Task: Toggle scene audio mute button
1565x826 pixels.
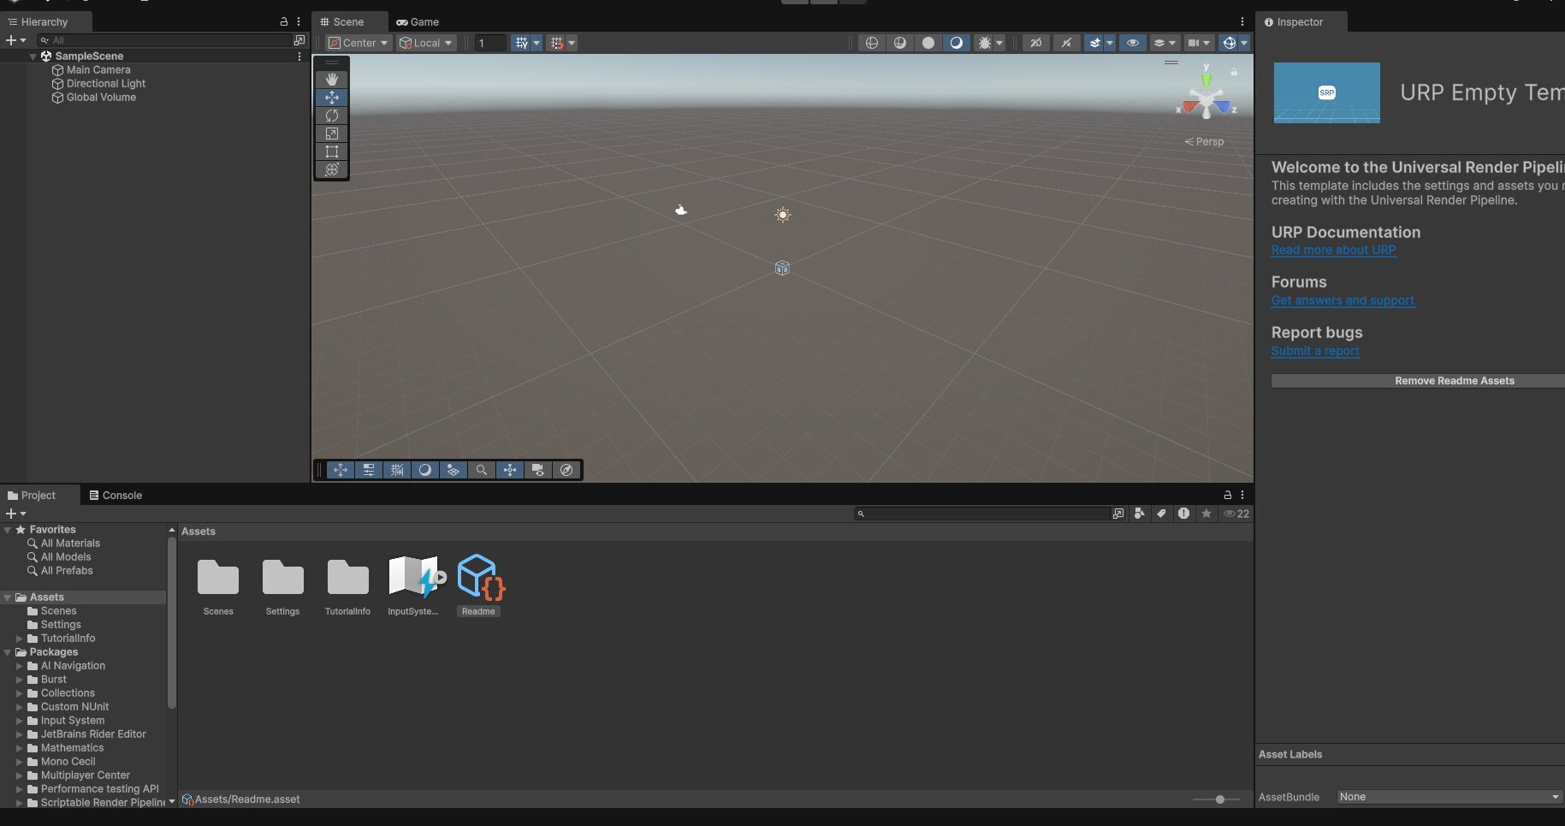Action: click(x=1066, y=43)
